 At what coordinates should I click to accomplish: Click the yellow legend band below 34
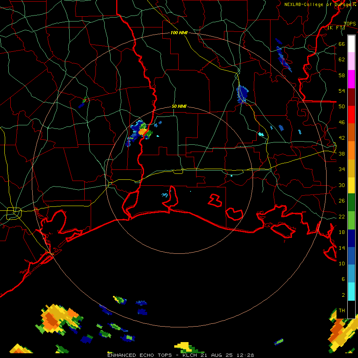click(x=351, y=185)
